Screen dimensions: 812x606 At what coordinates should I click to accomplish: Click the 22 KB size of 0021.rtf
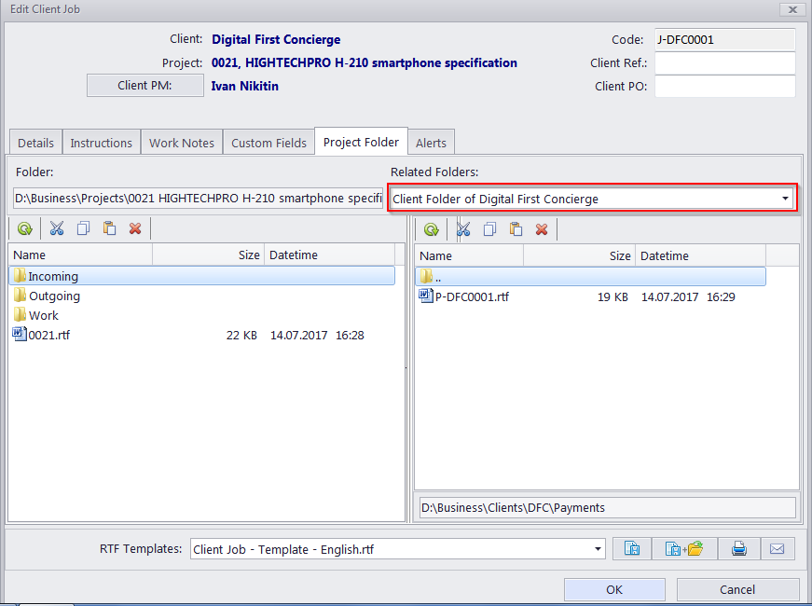click(241, 335)
